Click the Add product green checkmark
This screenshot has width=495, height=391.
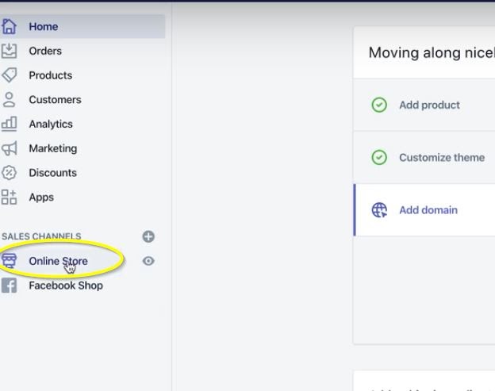click(x=379, y=105)
